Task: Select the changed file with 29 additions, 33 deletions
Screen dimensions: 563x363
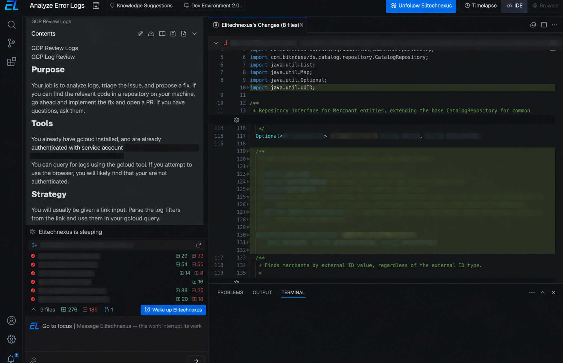Action: (x=117, y=256)
